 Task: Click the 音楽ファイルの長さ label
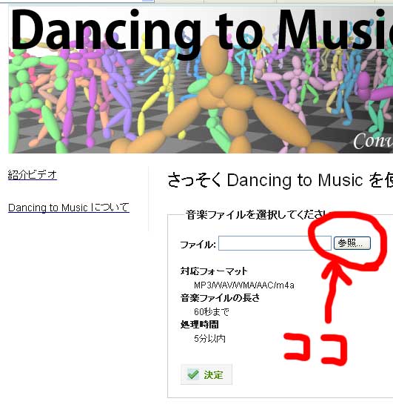pos(221,298)
